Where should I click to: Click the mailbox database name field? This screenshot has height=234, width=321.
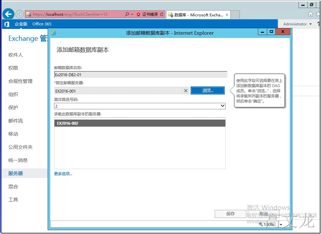click(141, 75)
